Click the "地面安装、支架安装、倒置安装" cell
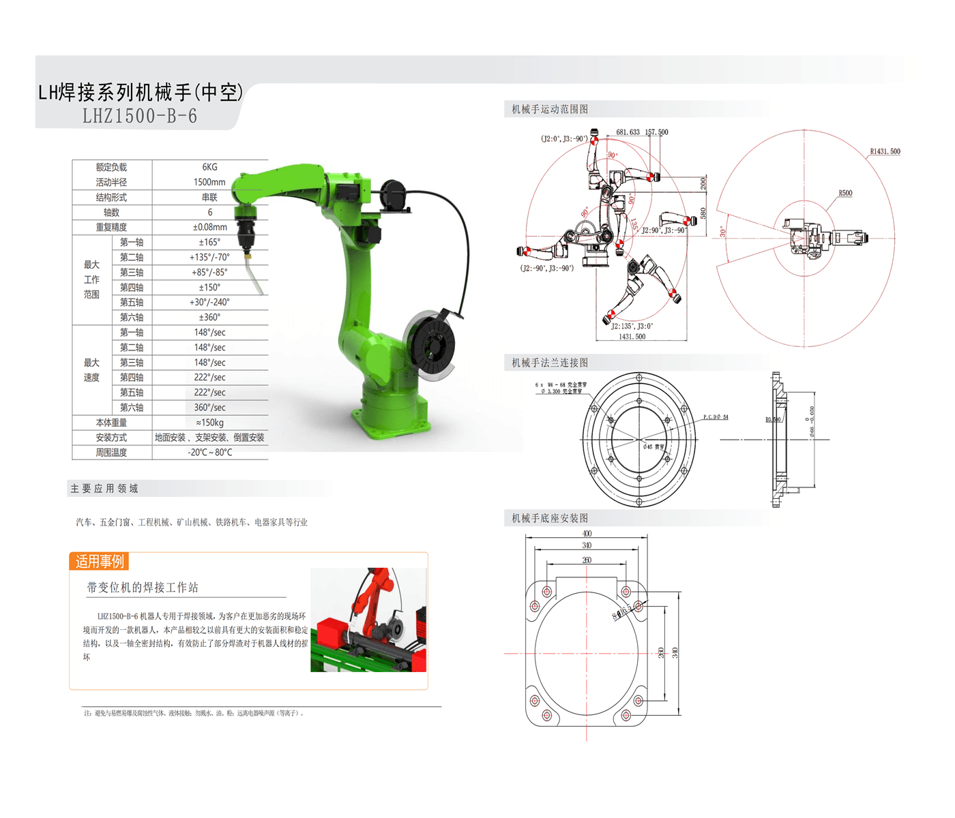This screenshot has width=955, height=818. coord(209,438)
